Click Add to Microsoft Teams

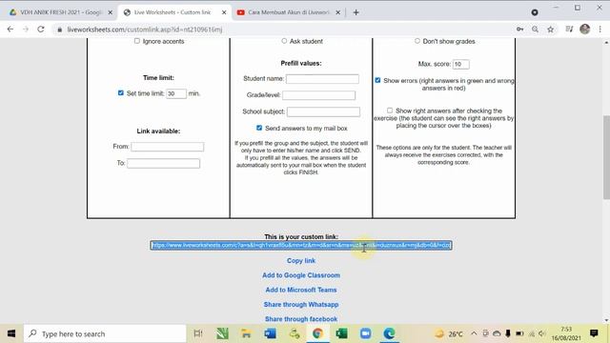pos(301,290)
